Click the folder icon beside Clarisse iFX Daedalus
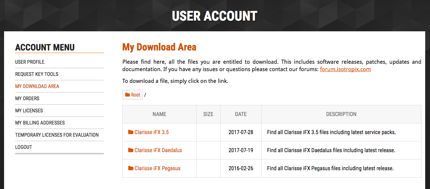 [x=130, y=150]
